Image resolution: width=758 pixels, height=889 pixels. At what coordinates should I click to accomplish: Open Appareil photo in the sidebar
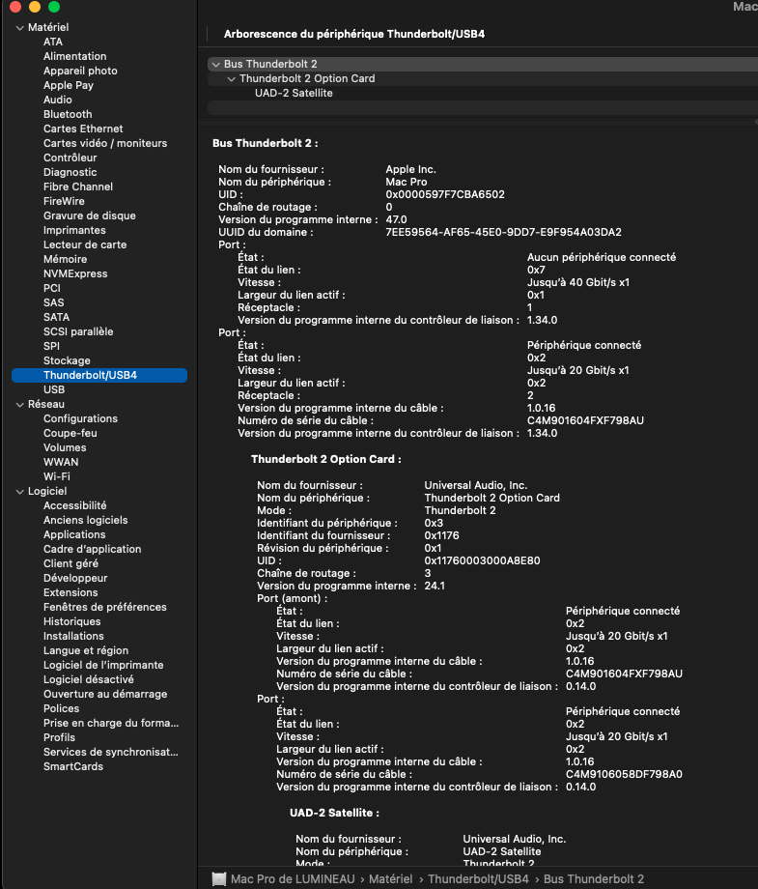coord(80,71)
